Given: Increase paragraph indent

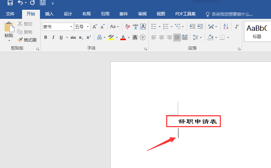Looking at the screenshot, I should click(x=200, y=27).
